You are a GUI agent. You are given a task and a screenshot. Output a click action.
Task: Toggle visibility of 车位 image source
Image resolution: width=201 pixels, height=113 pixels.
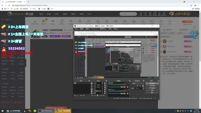pos(103,89)
